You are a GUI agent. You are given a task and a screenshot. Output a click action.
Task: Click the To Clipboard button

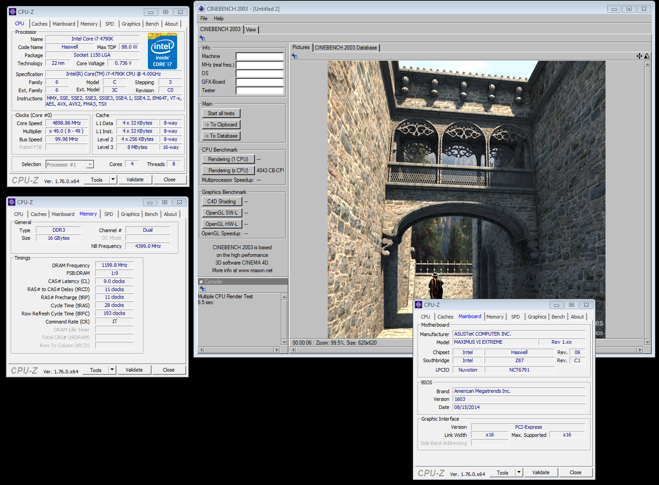pyautogui.click(x=221, y=125)
